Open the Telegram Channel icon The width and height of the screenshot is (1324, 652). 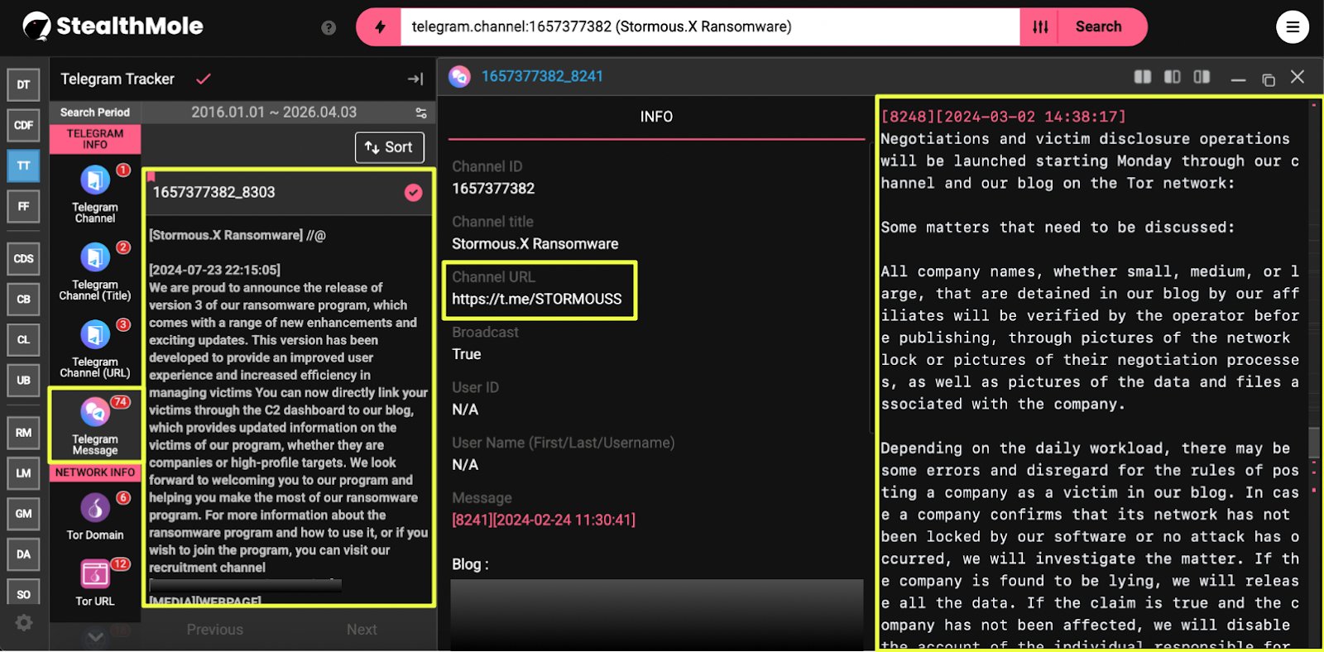(x=95, y=181)
